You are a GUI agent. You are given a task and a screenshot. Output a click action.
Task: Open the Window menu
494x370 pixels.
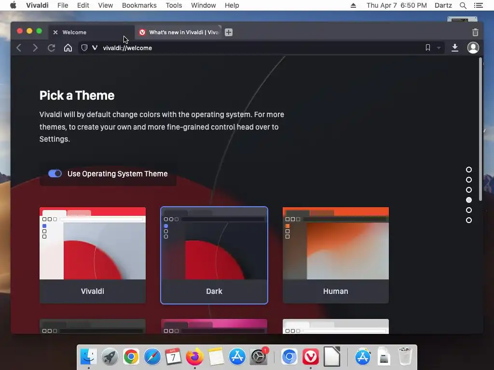pyautogui.click(x=204, y=5)
